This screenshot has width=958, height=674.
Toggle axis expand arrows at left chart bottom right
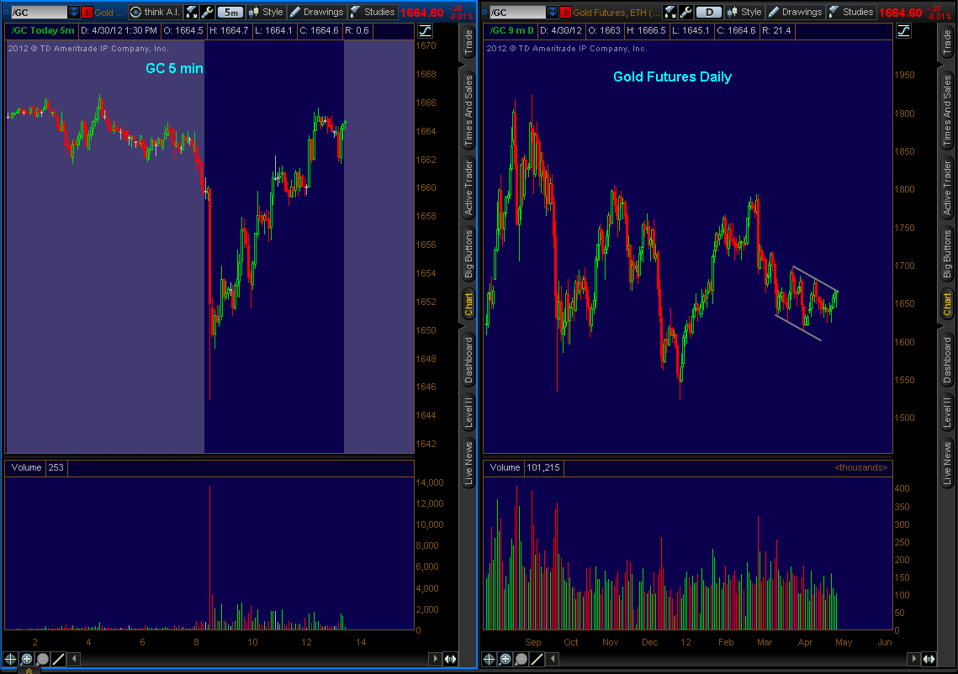click(451, 659)
